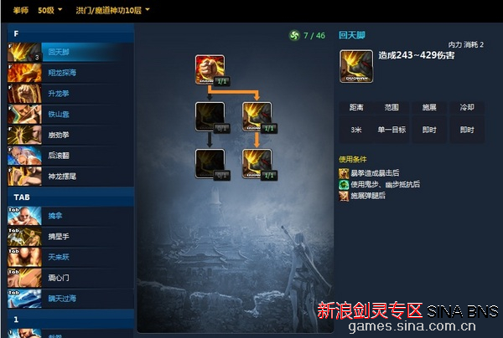
Task: Click the 回天脚 skill title link
Action: point(352,35)
